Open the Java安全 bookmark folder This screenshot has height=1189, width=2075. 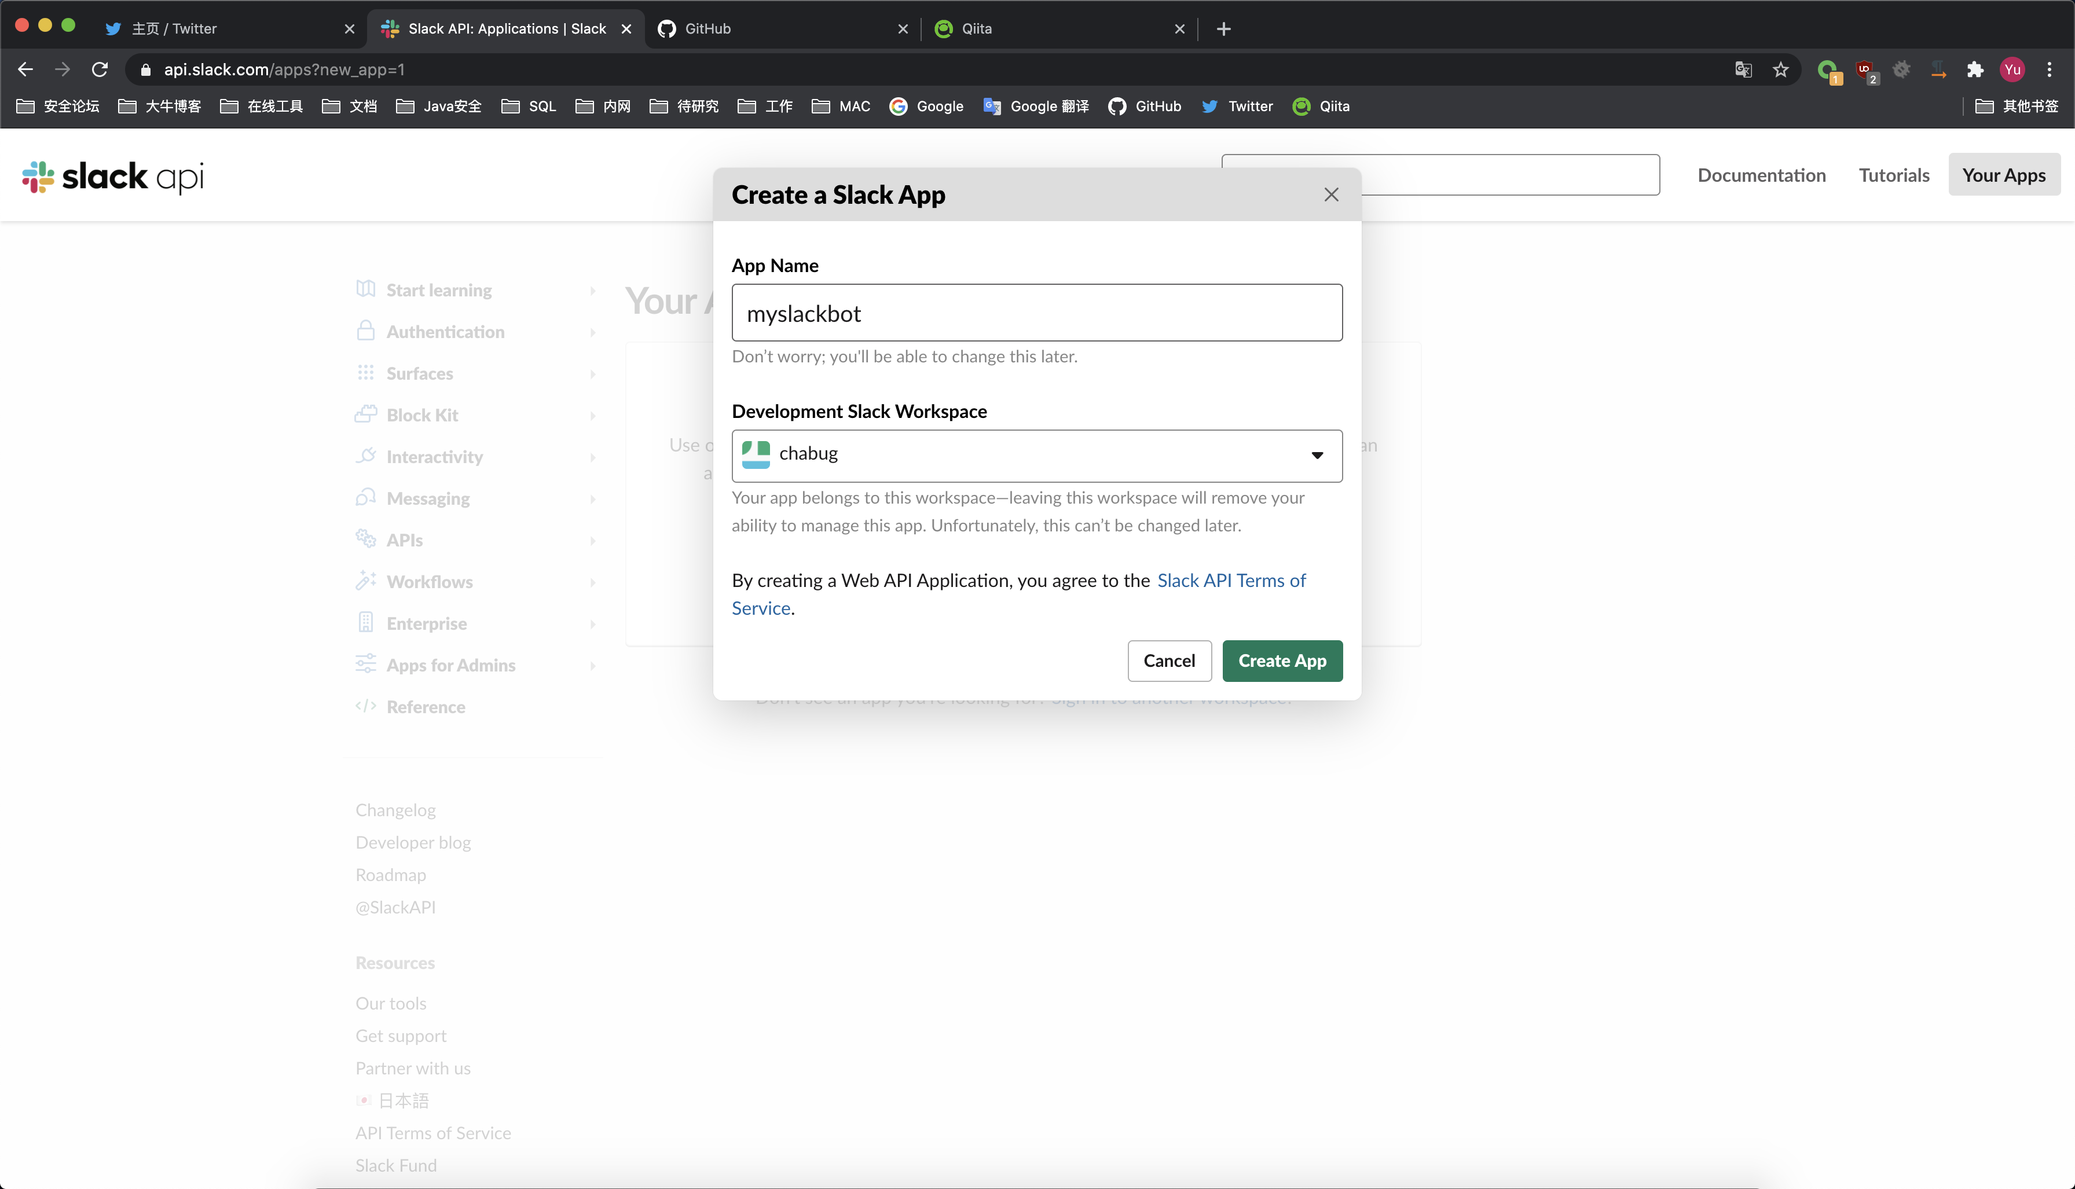[x=439, y=106]
